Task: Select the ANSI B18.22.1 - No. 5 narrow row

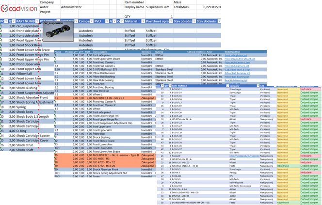Action: click(x=105, y=155)
